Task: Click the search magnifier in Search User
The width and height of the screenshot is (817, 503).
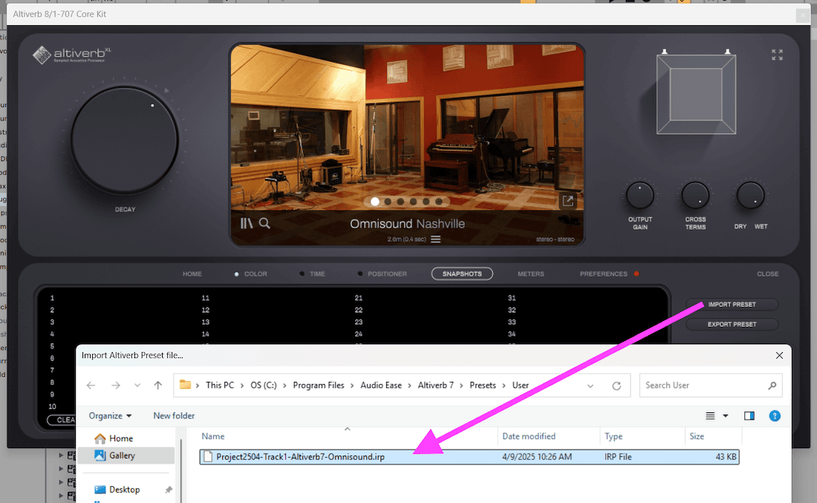Action: click(x=772, y=385)
